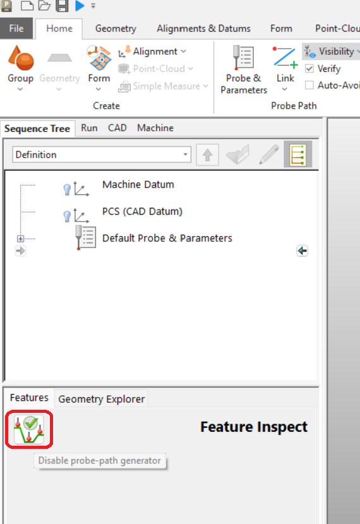Switch to the Geometry Explorer tab

101,398
